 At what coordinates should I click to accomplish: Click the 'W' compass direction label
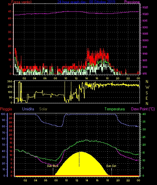click(x=147, y=87)
